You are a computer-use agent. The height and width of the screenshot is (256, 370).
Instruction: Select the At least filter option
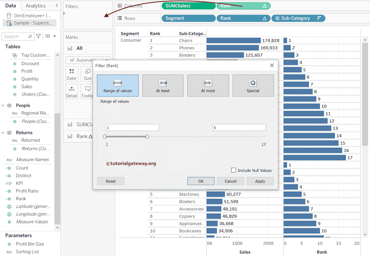click(x=163, y=85)
